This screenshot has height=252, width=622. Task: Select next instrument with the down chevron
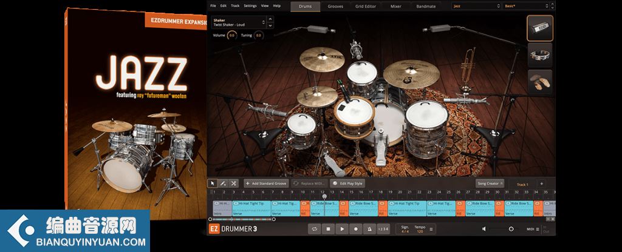coord(270,25)
